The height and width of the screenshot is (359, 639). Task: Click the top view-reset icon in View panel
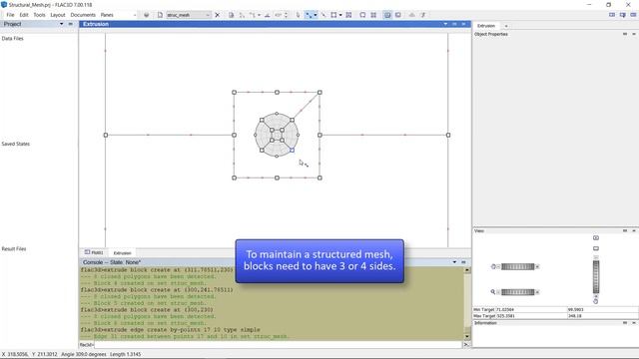click(596, 237)
